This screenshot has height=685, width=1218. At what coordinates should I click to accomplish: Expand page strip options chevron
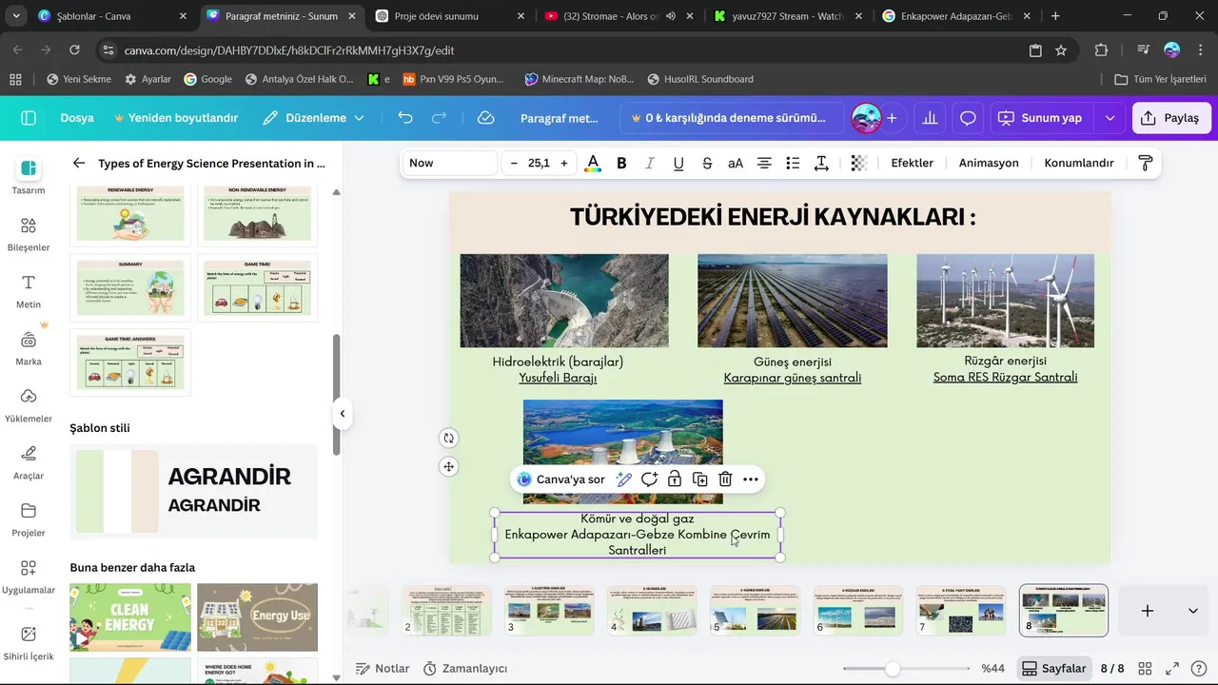[1192, 611]
